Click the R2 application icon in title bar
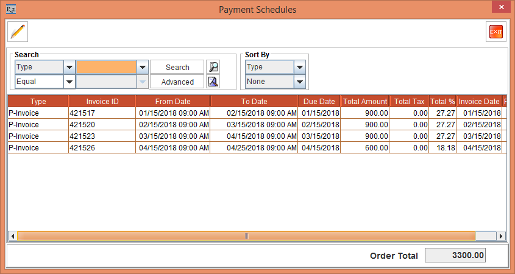515x274 pixels. click(10, 10)
